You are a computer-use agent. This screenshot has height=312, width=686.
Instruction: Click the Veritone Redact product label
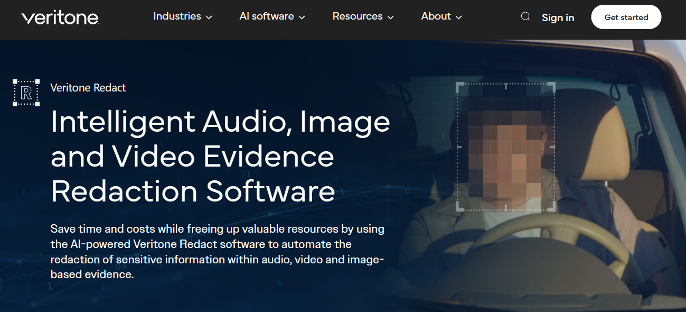(x=88, y=88)
